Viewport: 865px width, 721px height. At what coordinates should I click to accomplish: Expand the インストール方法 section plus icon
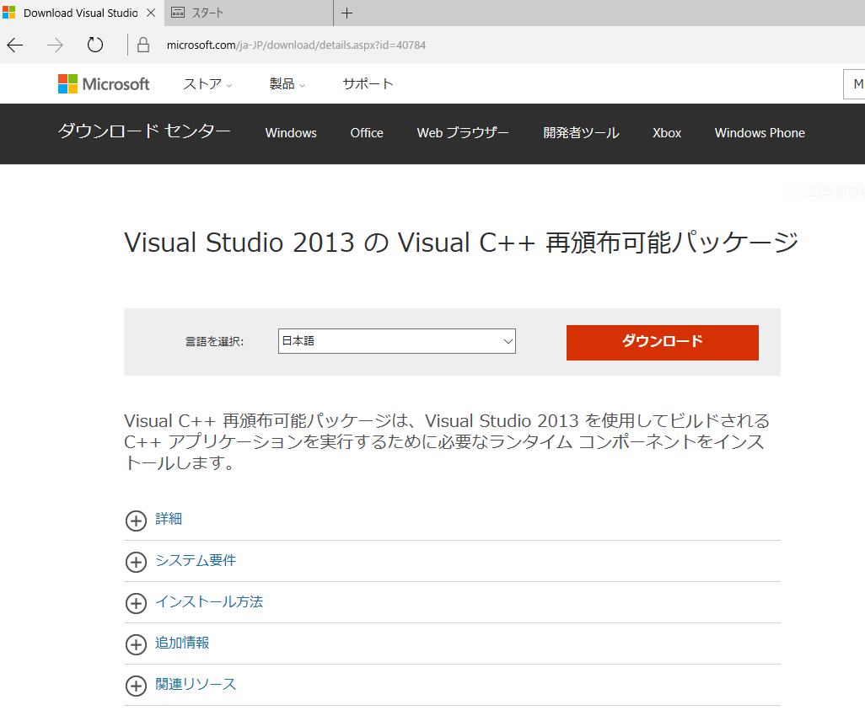point(136,603)
